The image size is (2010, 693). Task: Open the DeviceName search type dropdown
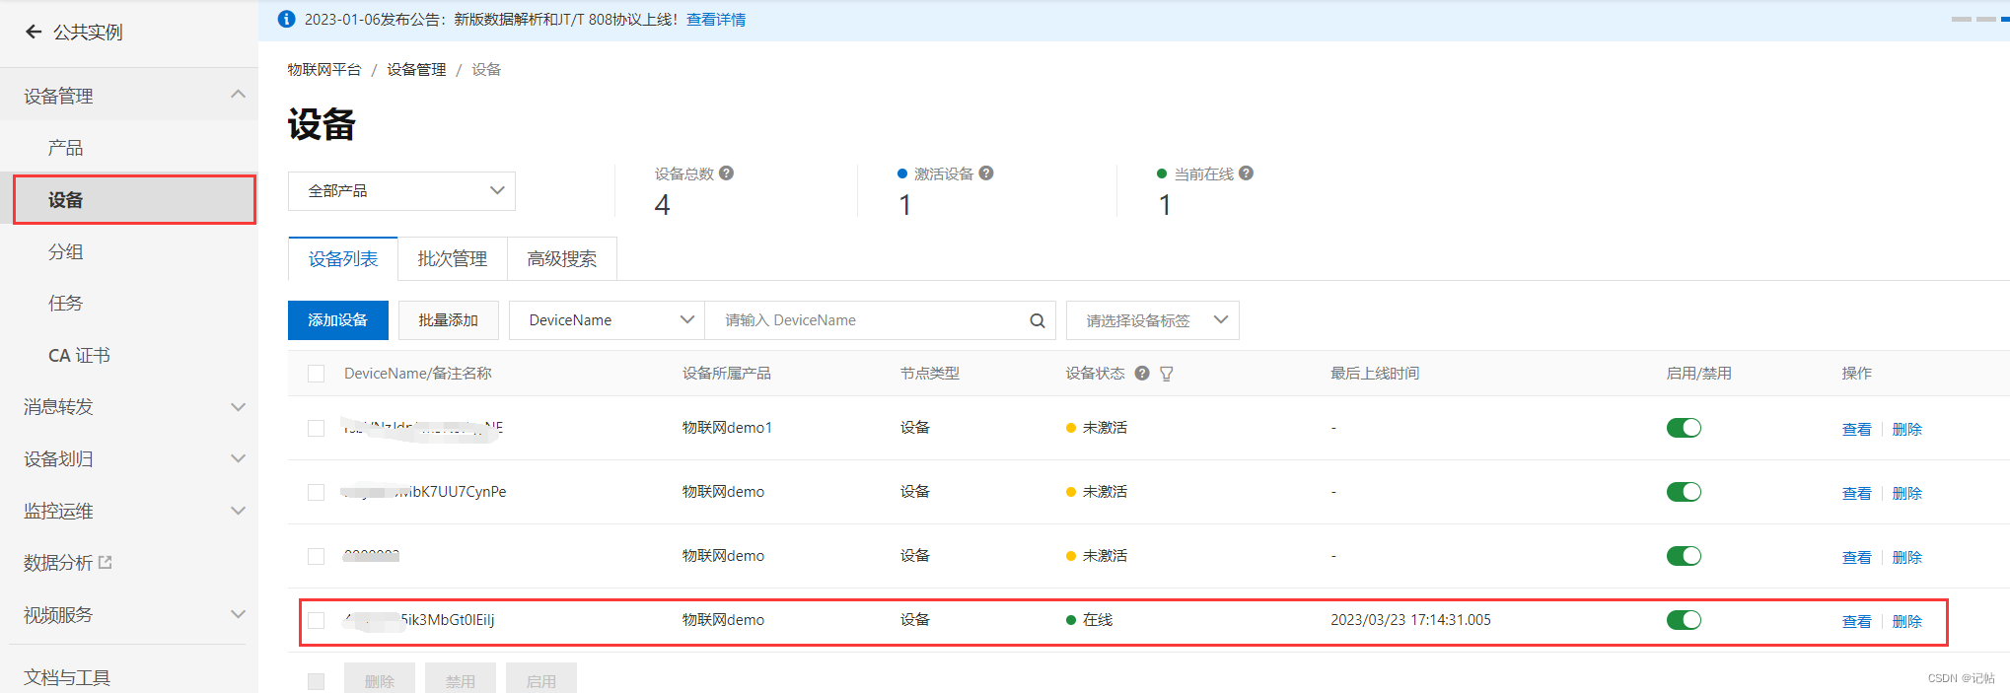tap(607, 320)
